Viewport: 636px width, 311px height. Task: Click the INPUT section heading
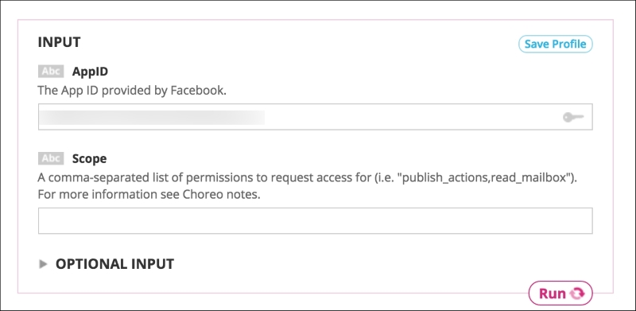pos(59,42)
